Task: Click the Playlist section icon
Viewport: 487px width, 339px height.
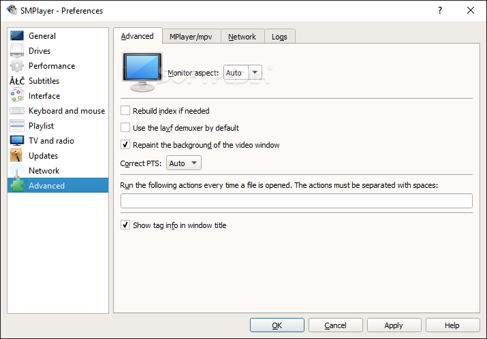Action: pyautogui.click(x=17, y=125)
